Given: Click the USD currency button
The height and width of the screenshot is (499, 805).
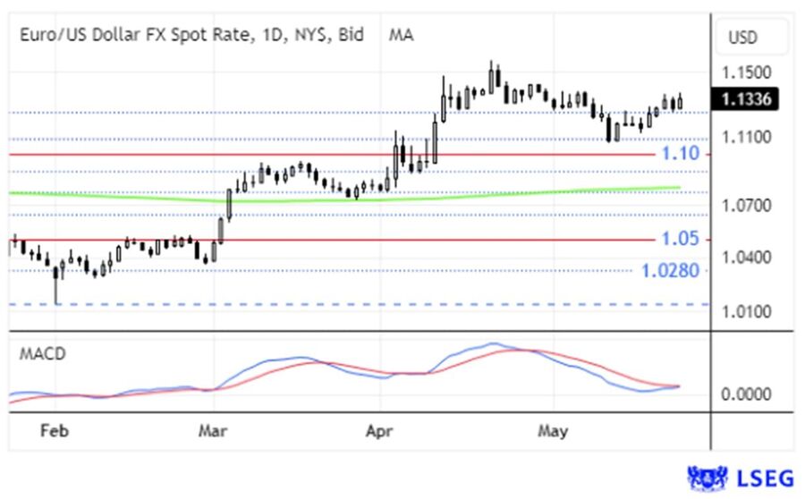Looking at the screenshot, I should click(x=751, y=37).
